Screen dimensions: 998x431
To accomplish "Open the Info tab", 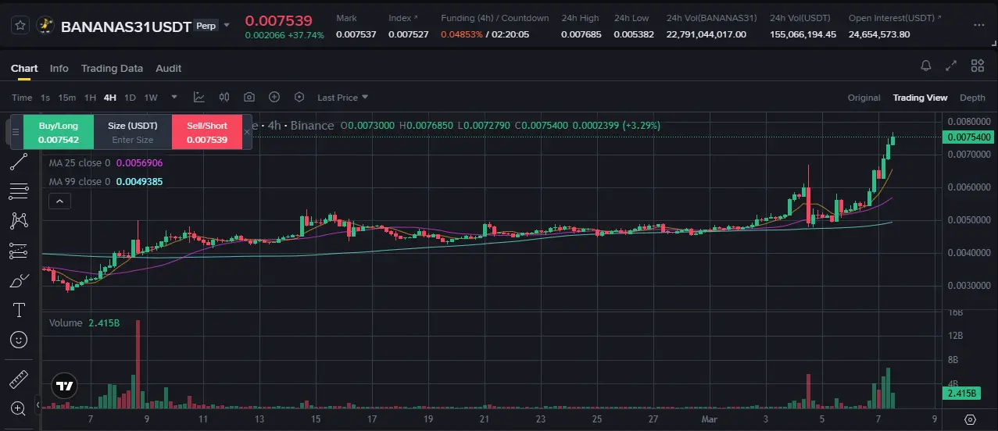I will pos(59,68).
